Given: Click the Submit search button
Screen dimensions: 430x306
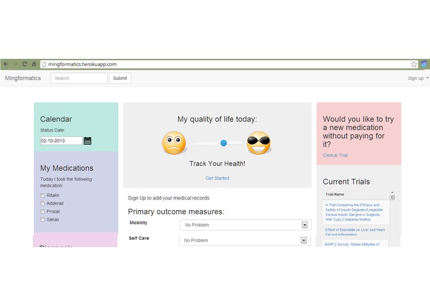Looking at the screenshot, I should coord(120,78).
